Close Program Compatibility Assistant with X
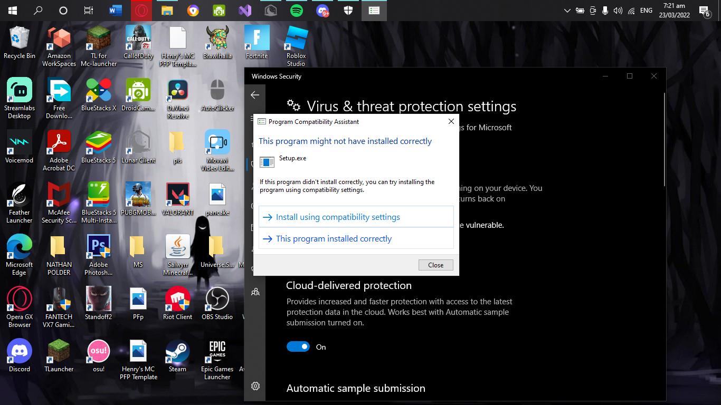This screenshot has height=405, width=721. click(x=451, y=121)
